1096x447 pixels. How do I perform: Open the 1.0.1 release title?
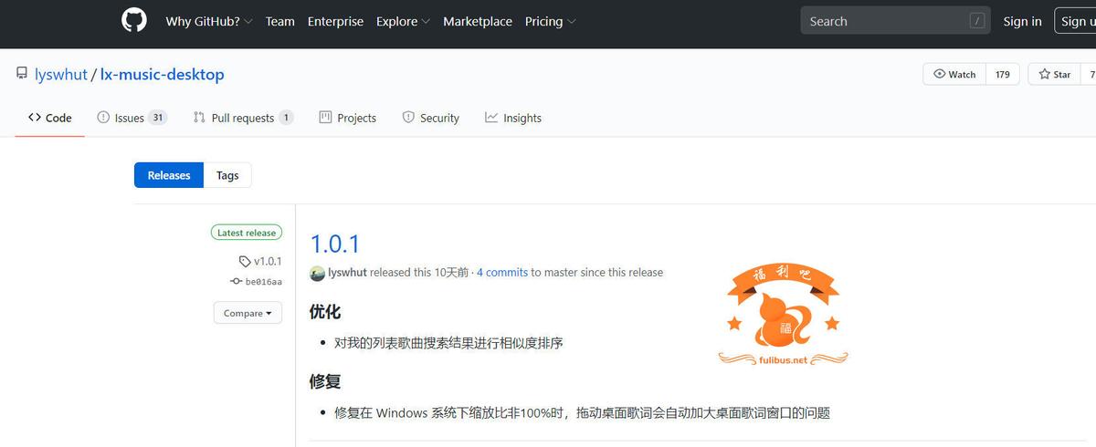click(335, 244)
